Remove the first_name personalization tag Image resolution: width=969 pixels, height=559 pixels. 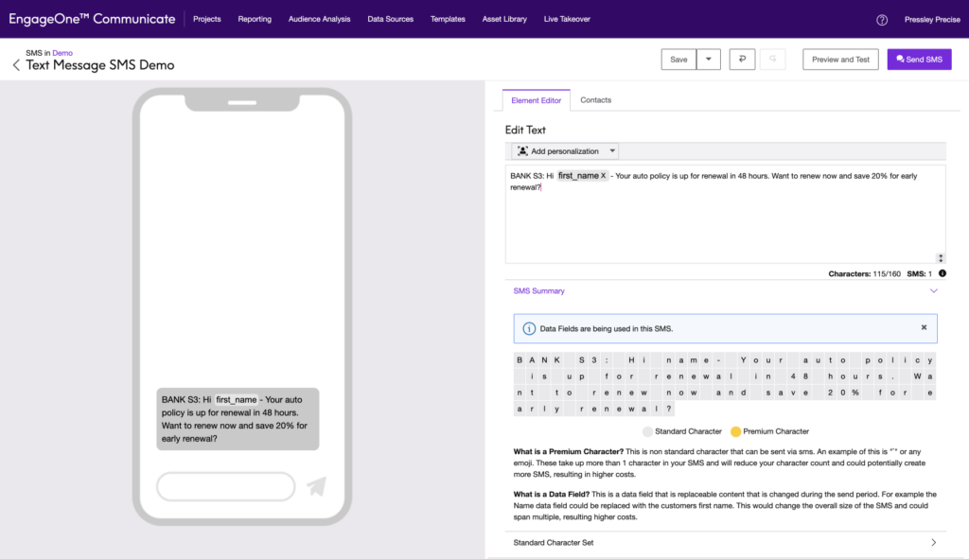click(604, 176)
